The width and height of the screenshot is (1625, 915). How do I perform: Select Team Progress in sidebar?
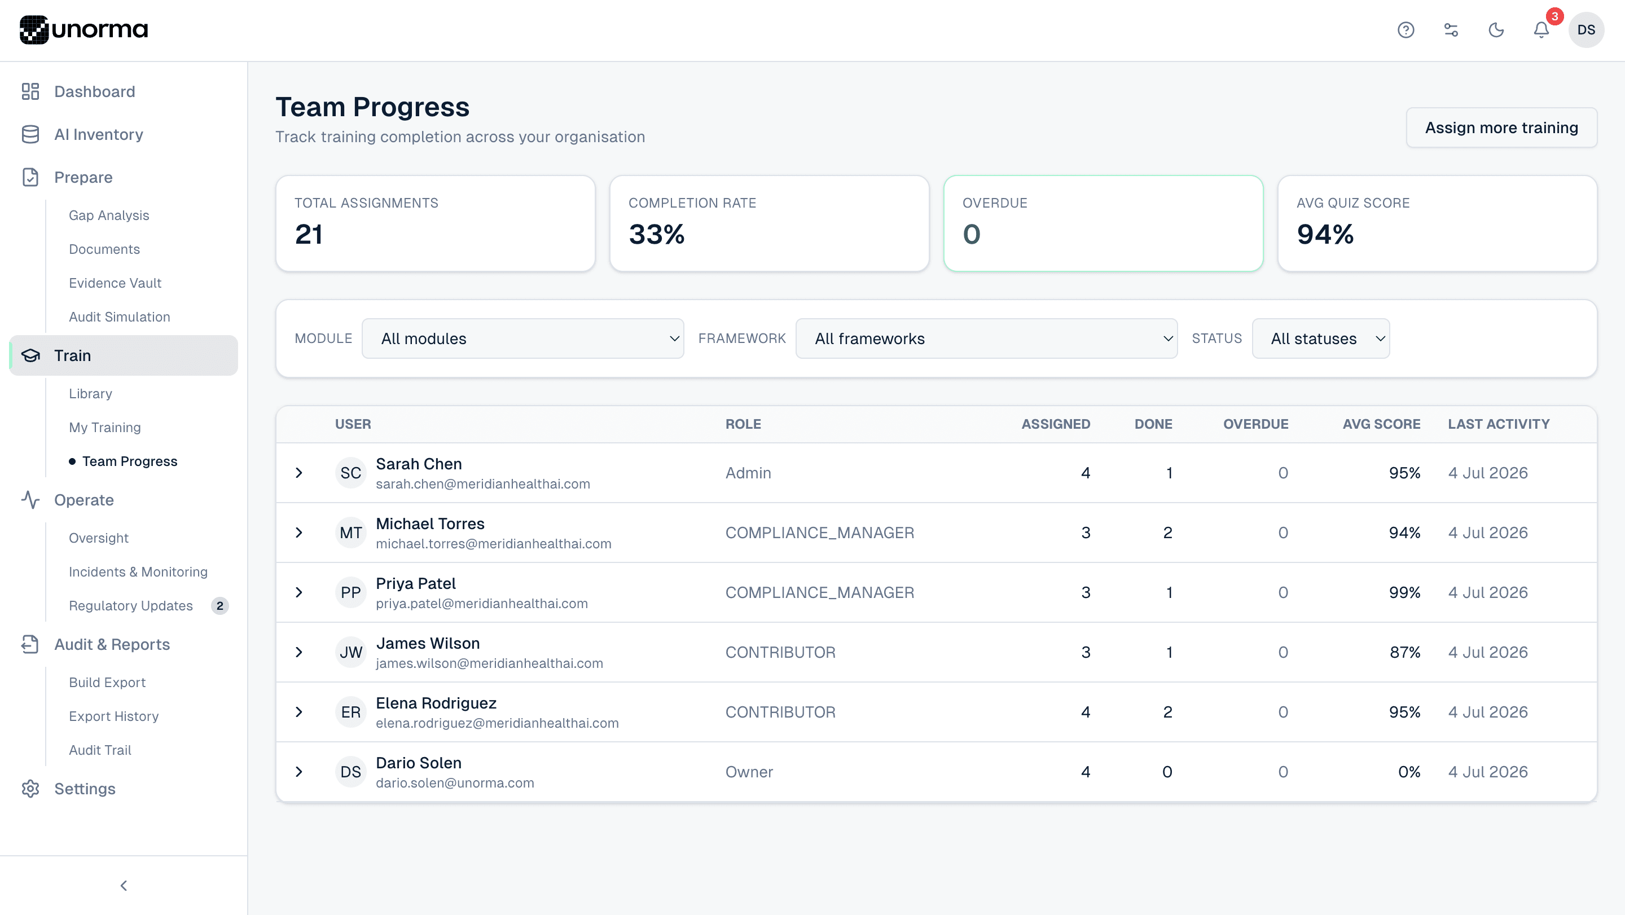[129, 461]
